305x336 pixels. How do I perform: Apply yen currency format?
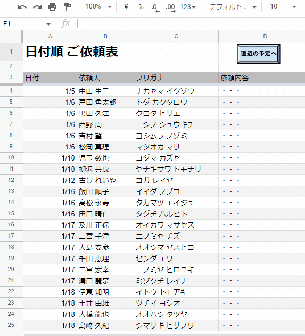[x=126, y=7]
